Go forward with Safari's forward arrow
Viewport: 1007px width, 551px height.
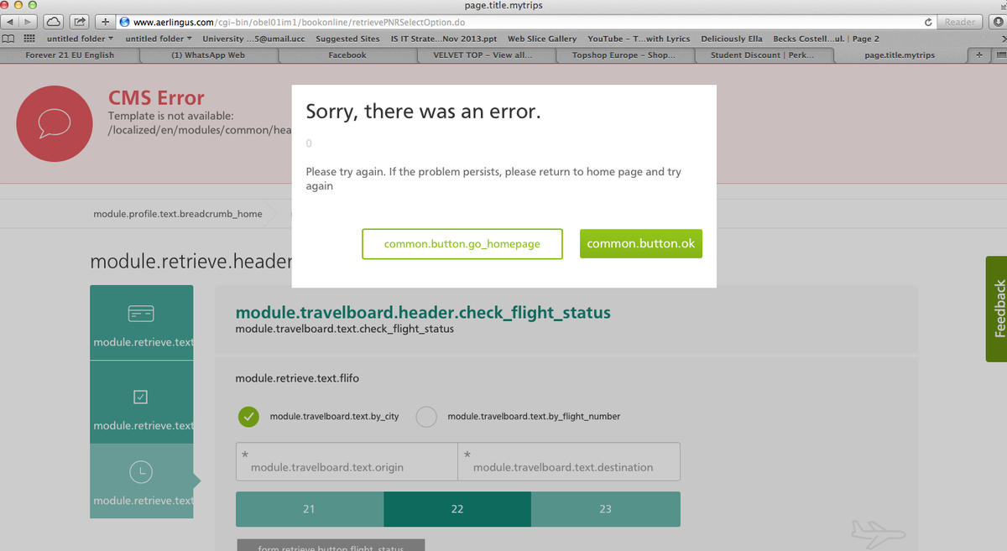pos(29,21)
